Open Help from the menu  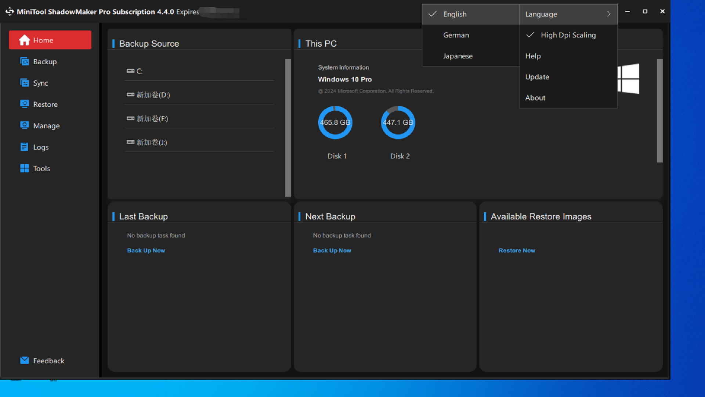pos(533,56)
